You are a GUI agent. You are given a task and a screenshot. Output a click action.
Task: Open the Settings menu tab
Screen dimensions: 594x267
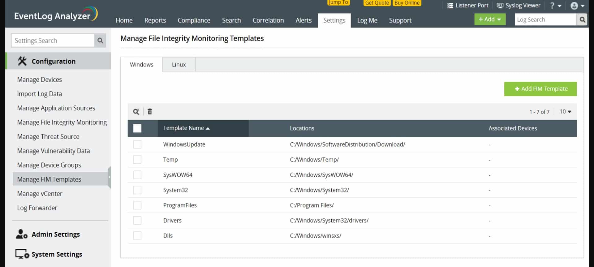pos(334,20)
